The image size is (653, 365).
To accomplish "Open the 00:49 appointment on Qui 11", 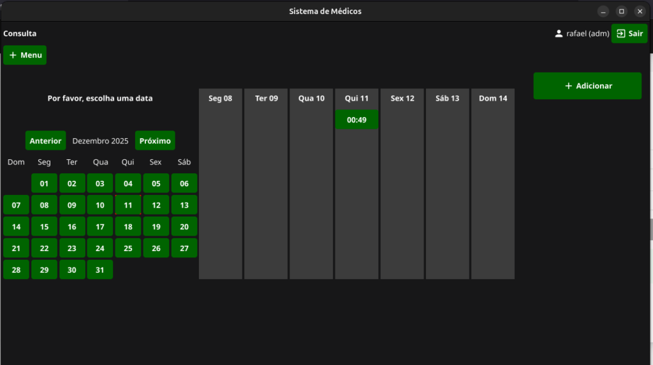I will coord(356,120).
